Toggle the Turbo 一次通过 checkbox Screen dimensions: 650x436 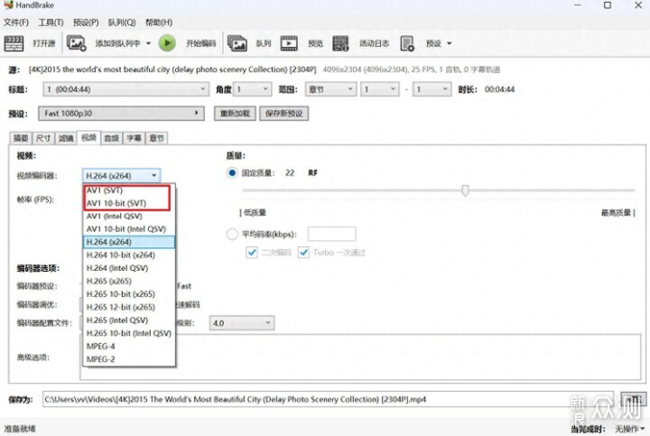[x=303, y=253]
